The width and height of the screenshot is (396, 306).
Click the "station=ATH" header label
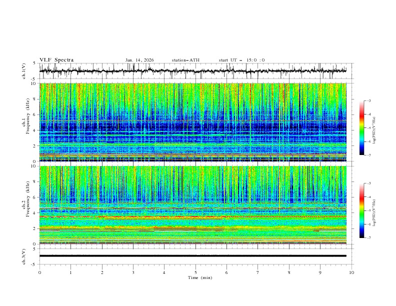(x=185, y=60)
